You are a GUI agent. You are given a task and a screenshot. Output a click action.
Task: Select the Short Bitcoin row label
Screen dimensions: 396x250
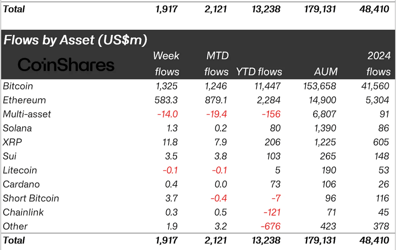tap(31, 198)
